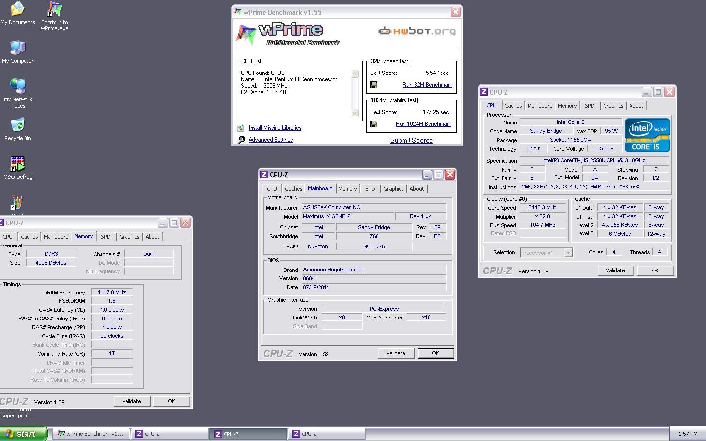Image resolution: width=706 pixels, height=441 pixels.
Task: Click Validate in Memory window
Action: pyautogui.click(x=131, y=401)
